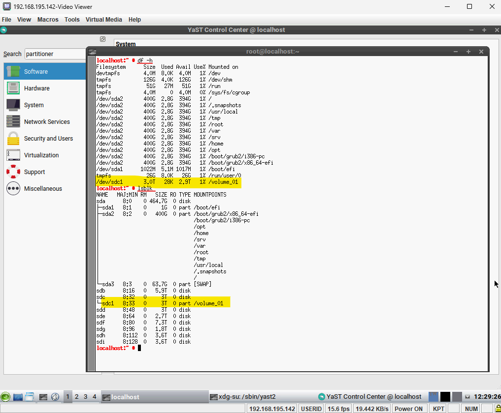Switch to workspace 4
The width and height of the screenshot is (501, 413).
click(x=95, y=397)
